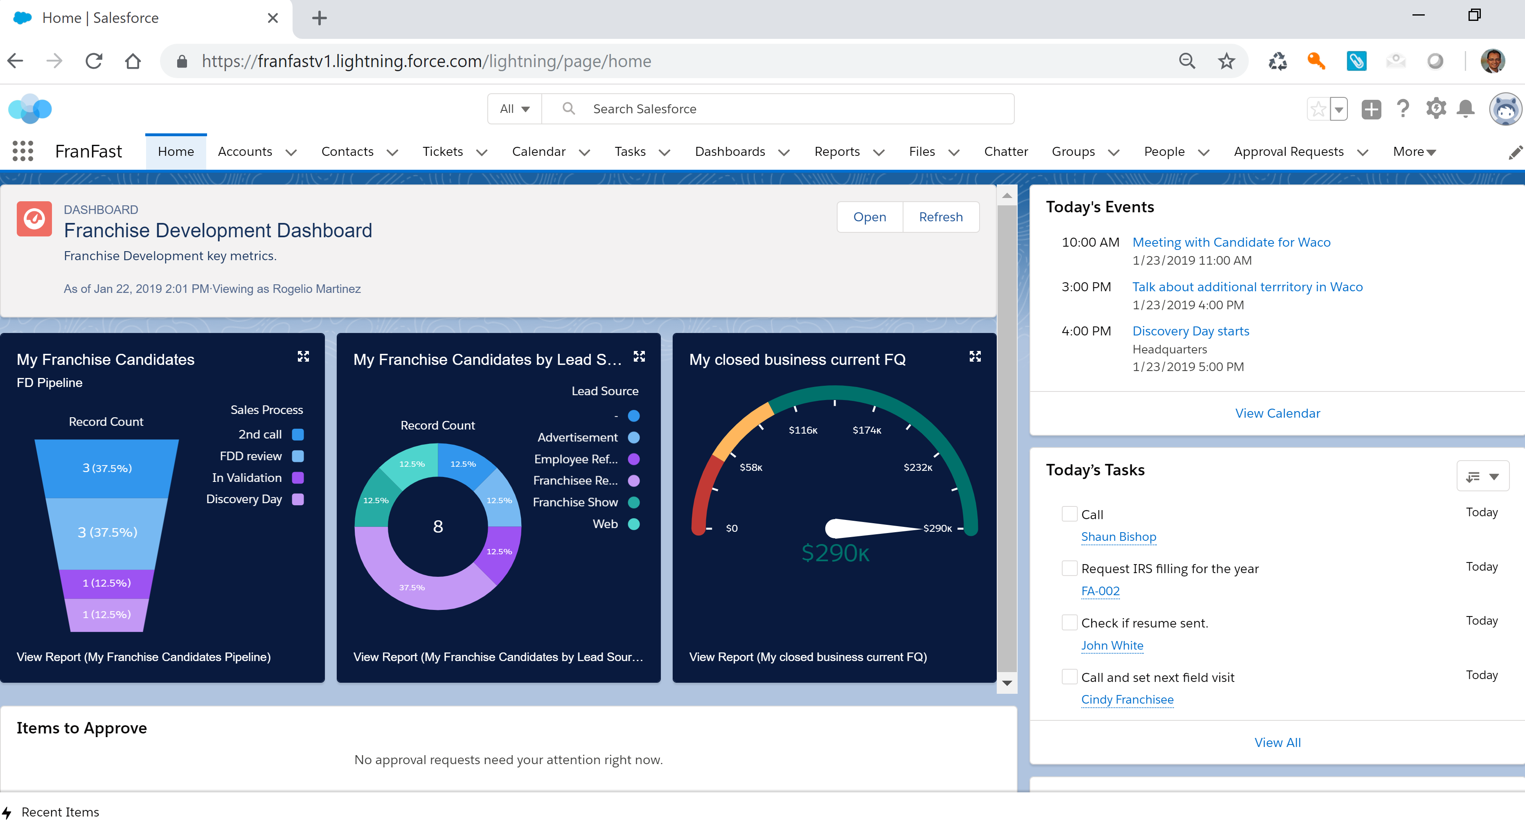1525x830 pixels.
Task: Open the All search scope dropdown
Action: click(514, 109)
